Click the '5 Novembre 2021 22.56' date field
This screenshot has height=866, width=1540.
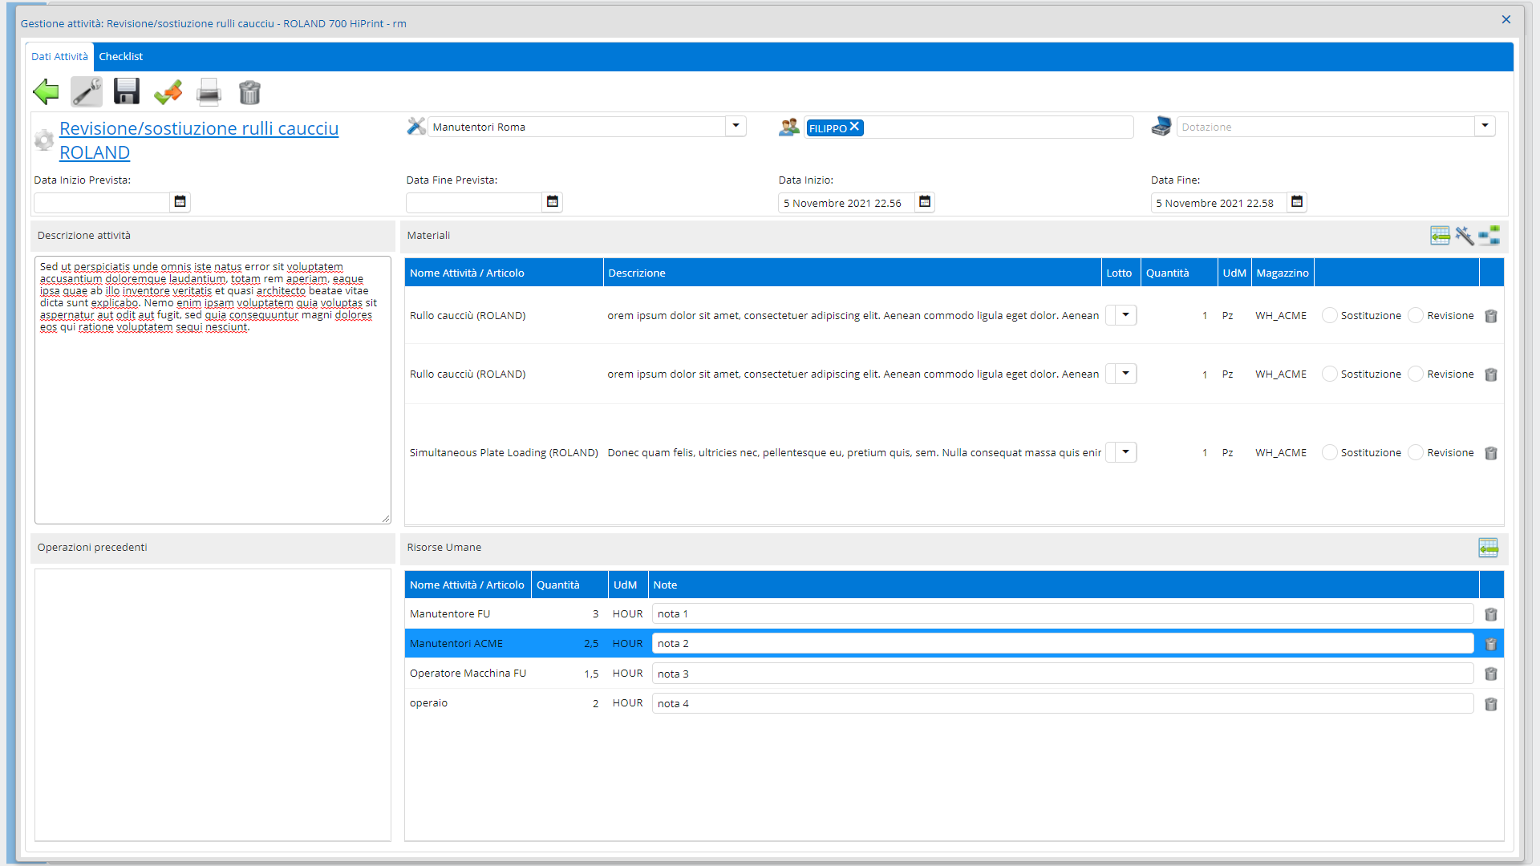pos(846,203)
